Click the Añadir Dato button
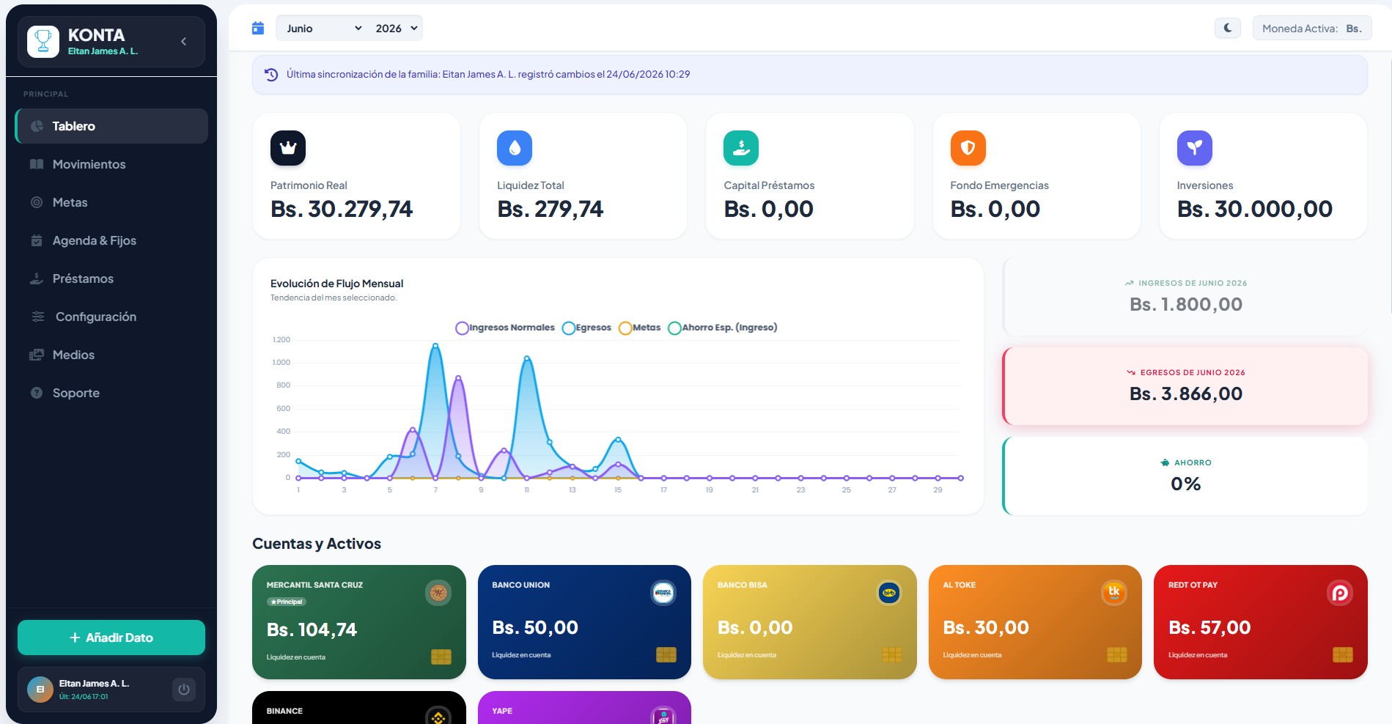Screen dimensions: 1392x724 (111, 638)
